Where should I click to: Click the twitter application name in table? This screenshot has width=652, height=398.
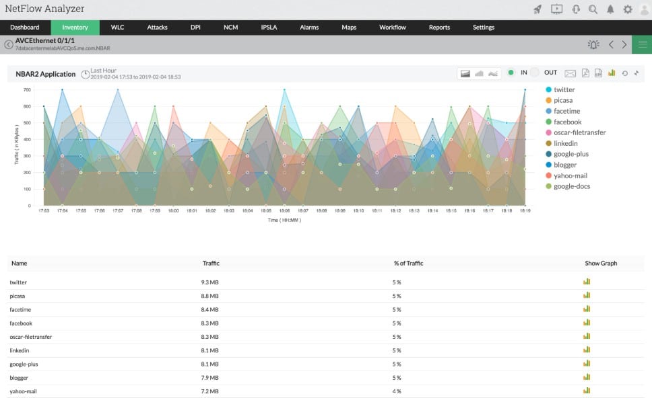18,282
